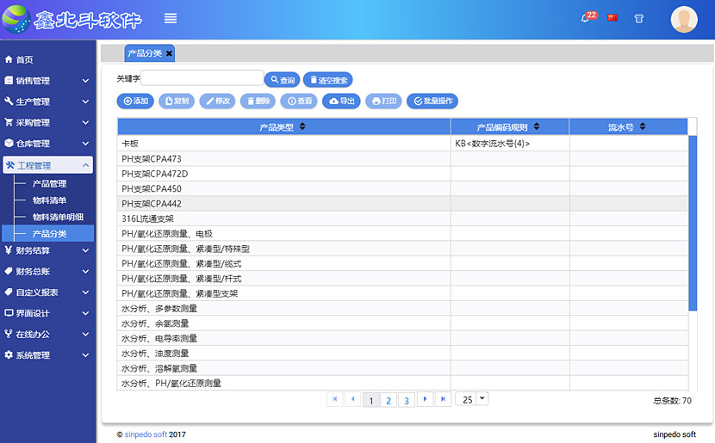Click the Chinese flag language icon

(612, 18)
